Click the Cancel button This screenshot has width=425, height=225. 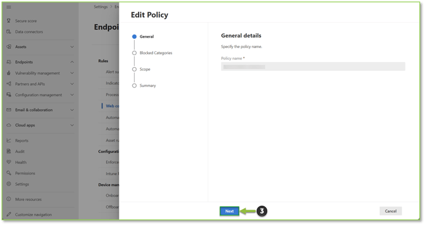click(390, 211)
